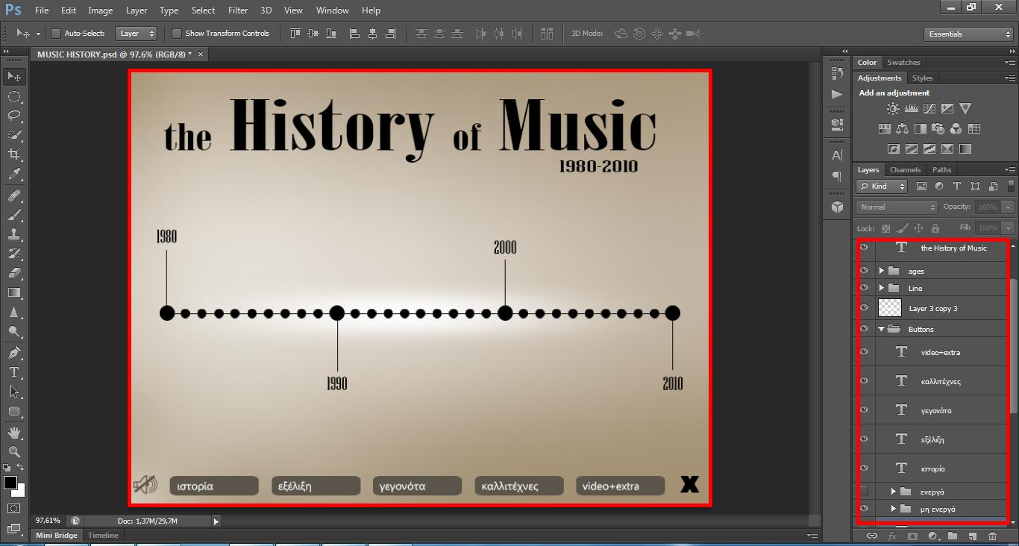Switch to the Channels tab
Viewport: 1019px width, 546px height.
[905, 170]
